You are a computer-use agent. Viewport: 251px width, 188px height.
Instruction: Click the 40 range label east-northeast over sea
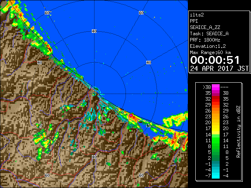click(x=149, y=63)
